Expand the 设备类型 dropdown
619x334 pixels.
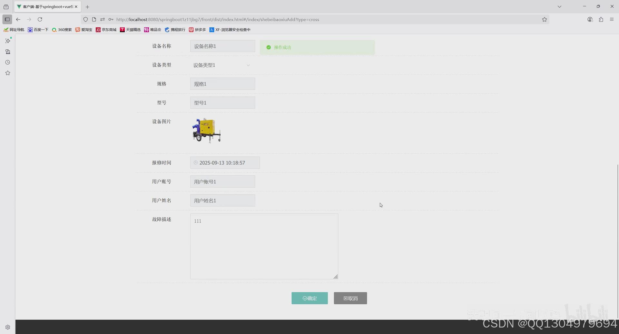coord(222,65)
